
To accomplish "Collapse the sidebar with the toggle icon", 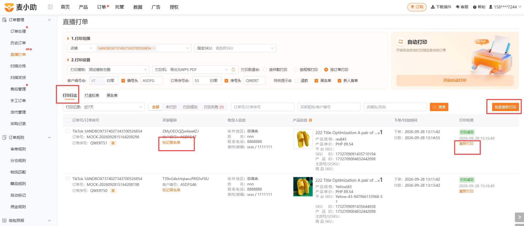I will 50,7.
